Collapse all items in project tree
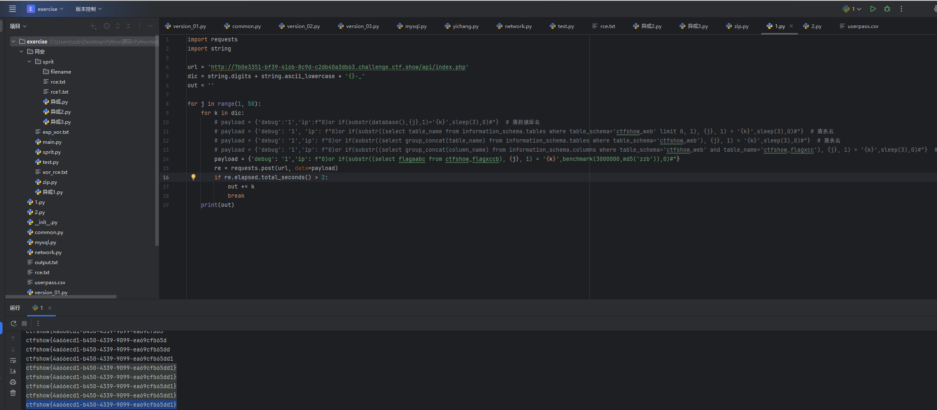 coord(129,26)
